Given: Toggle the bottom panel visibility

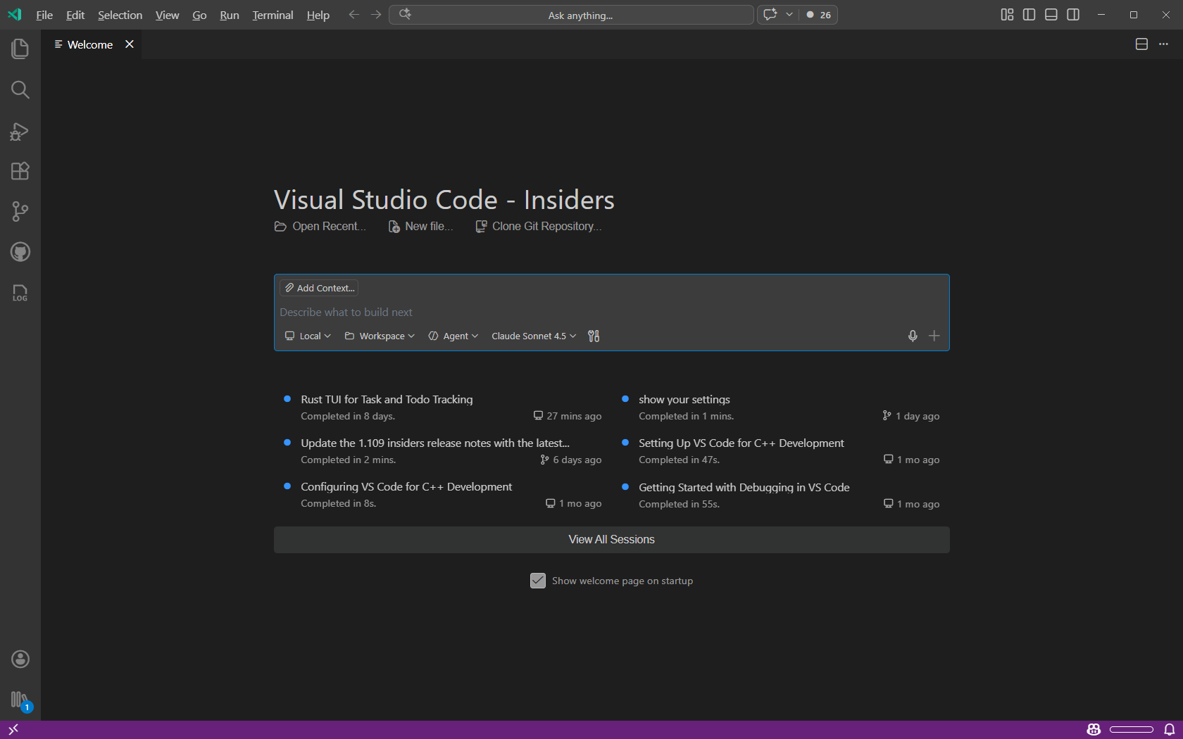Looking at the screenshot, I should pyautogui.click(x=1051, y=14).
